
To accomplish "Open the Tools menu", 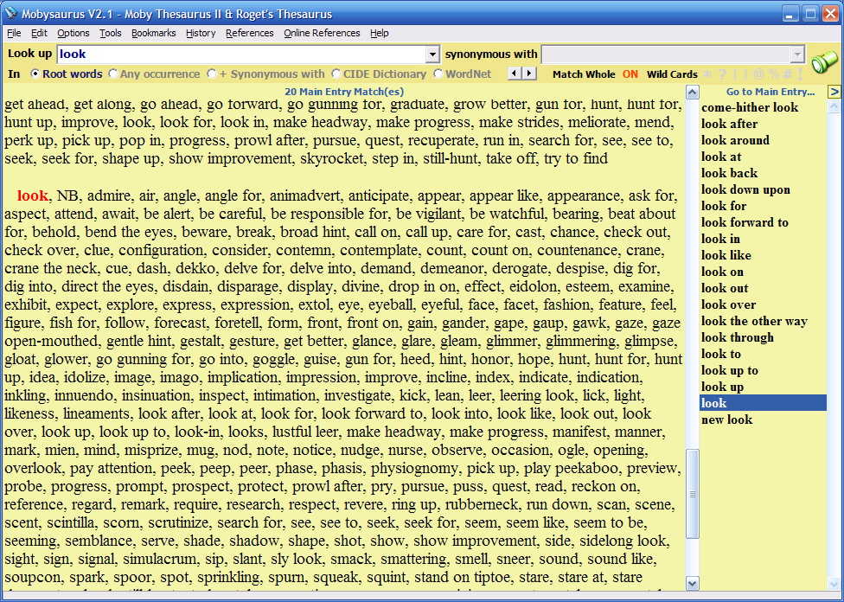I will coord(111,33).
